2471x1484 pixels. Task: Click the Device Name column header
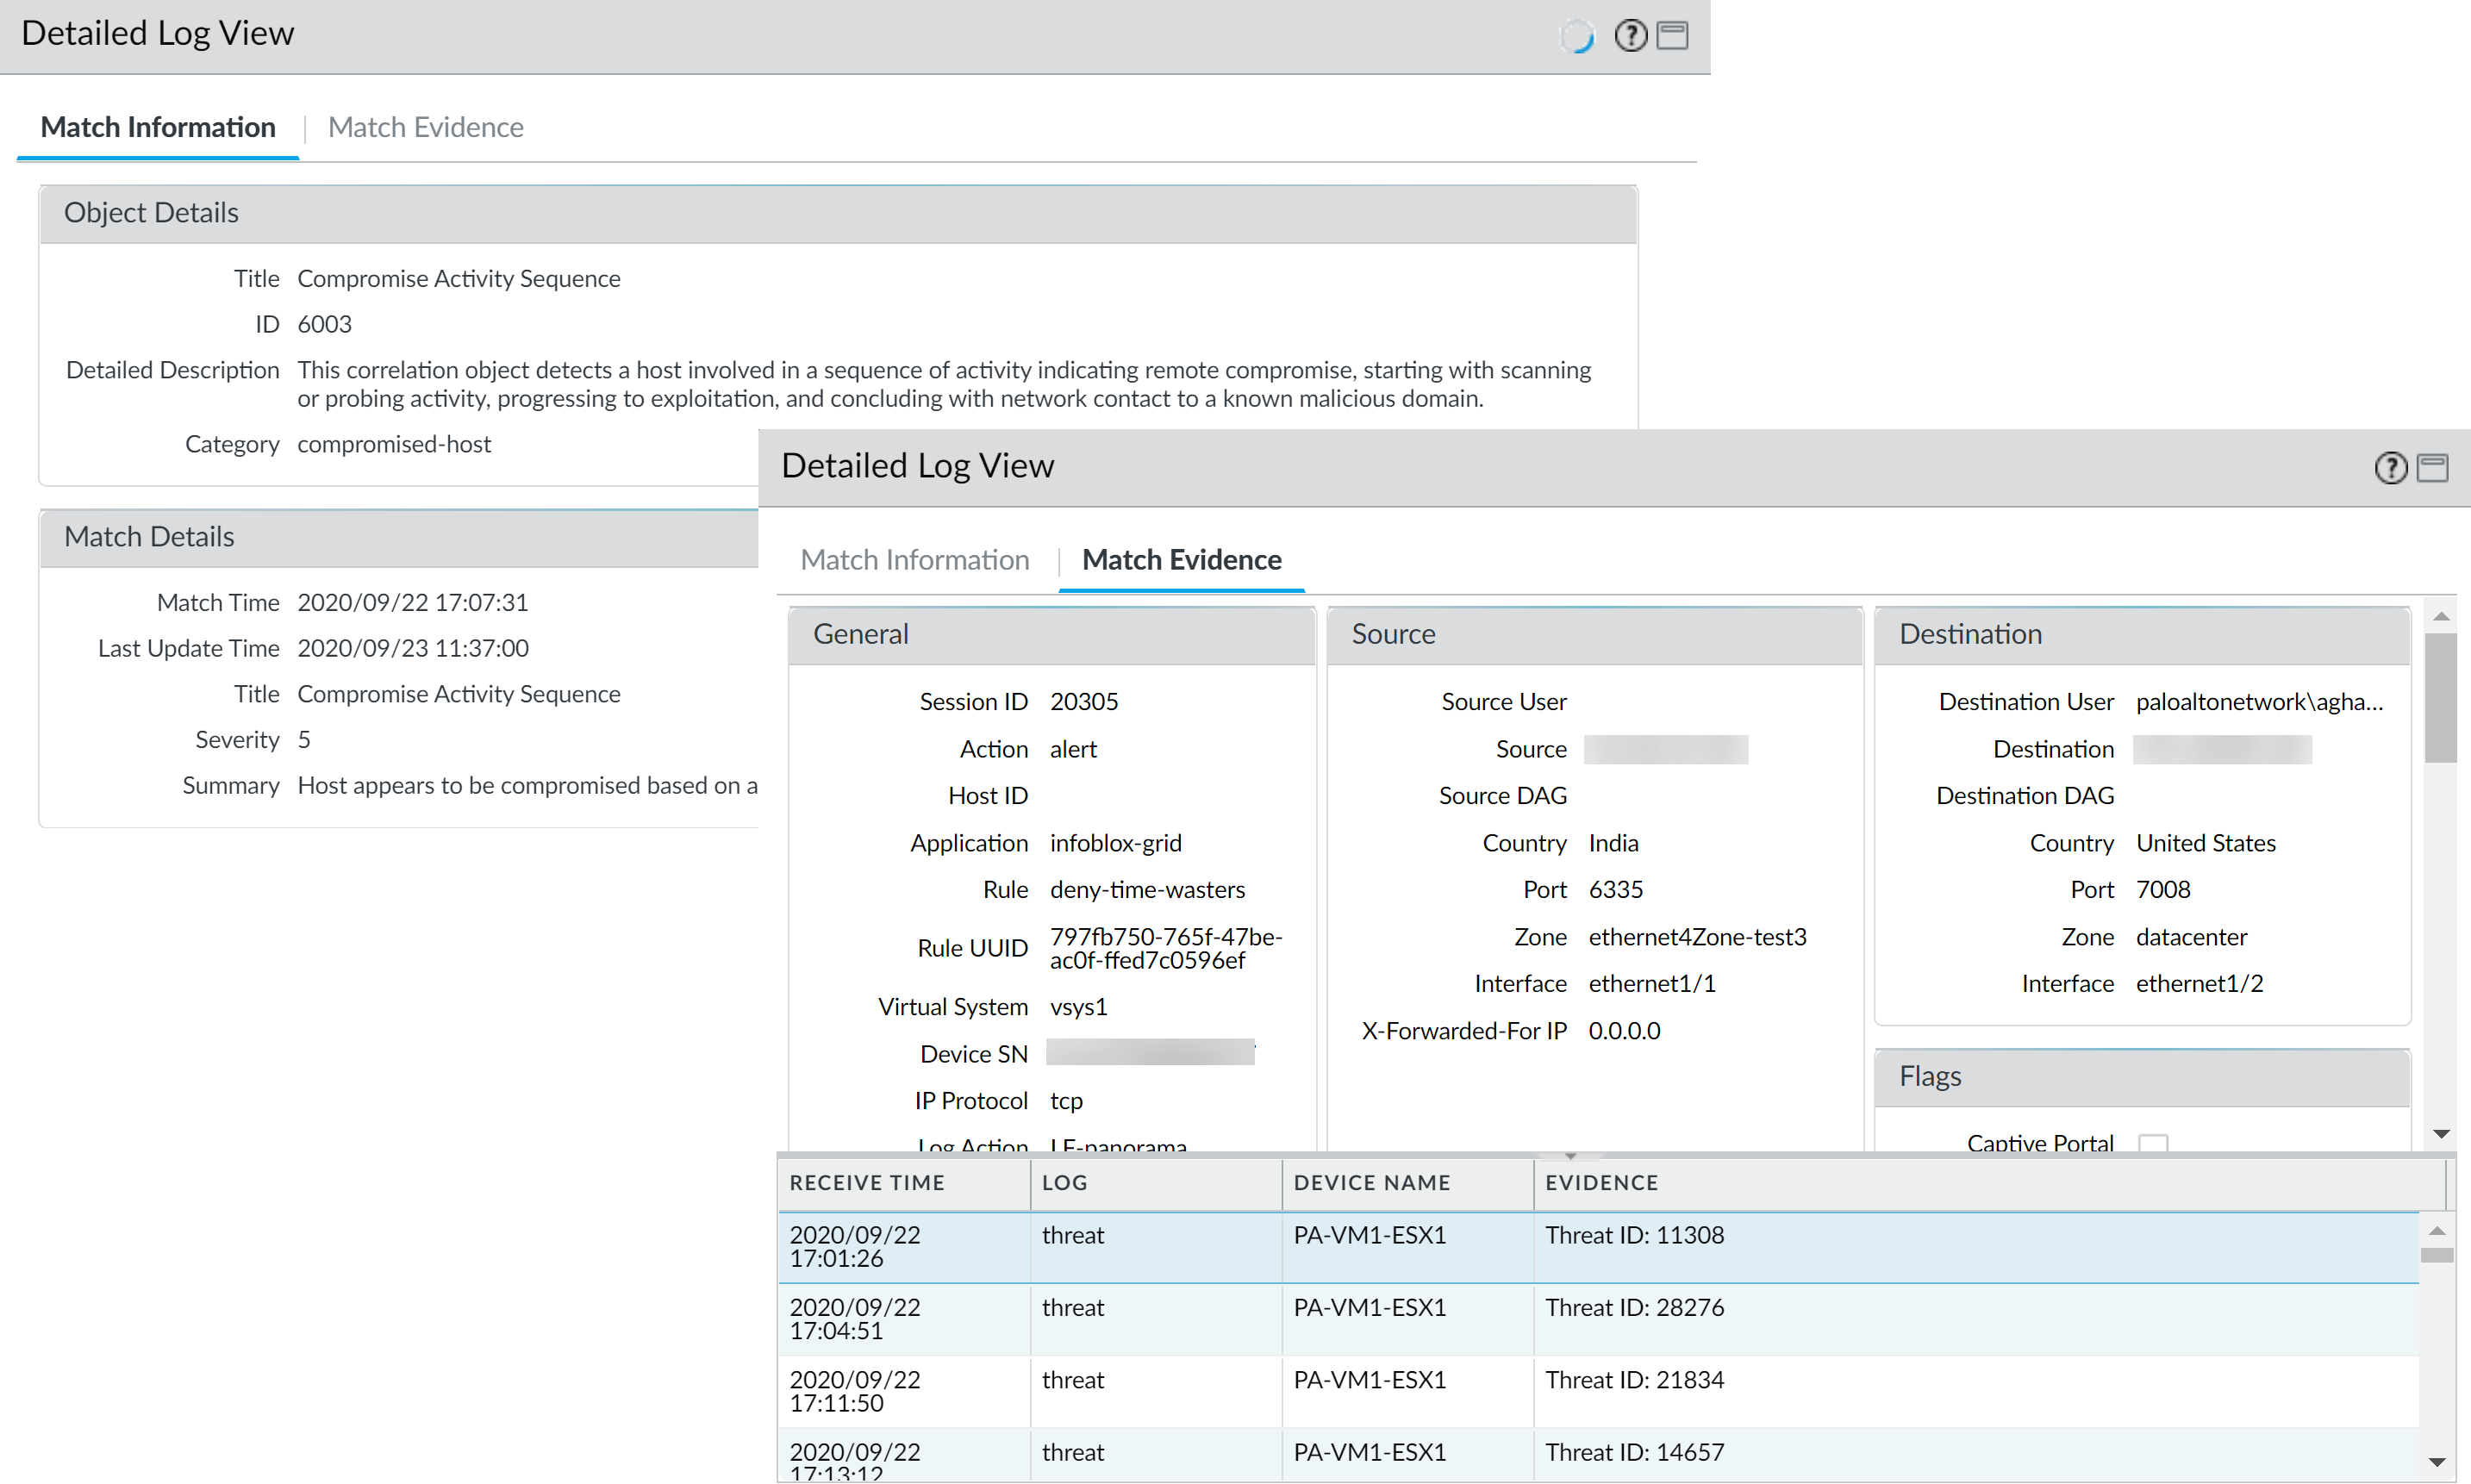coord(1371,1183)
